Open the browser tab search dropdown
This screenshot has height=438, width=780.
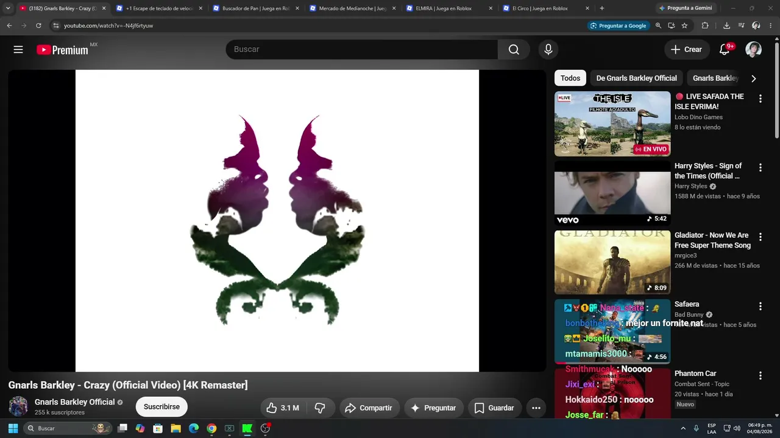pyautogui.click(x=7, y=9)
